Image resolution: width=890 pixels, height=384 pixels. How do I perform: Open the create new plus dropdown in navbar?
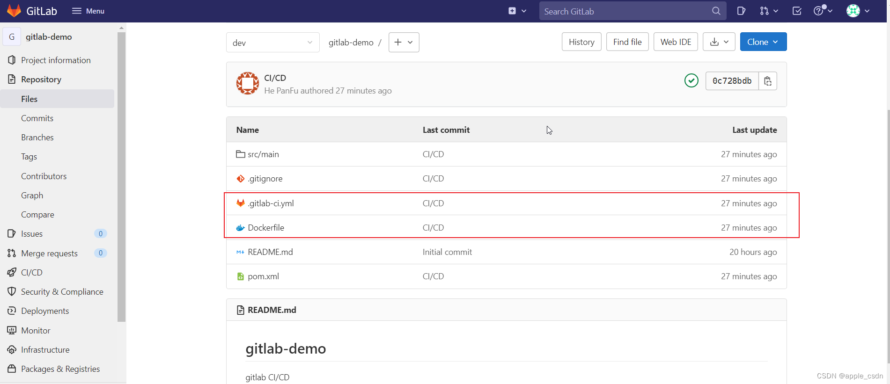517,11
